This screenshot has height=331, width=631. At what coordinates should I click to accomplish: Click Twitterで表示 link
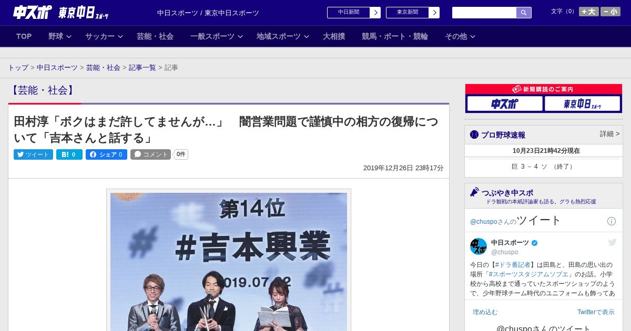(x=596, y=312)
